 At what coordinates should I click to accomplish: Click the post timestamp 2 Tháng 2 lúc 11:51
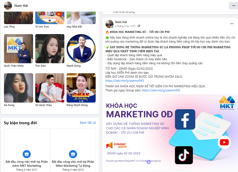coord(125,26)
